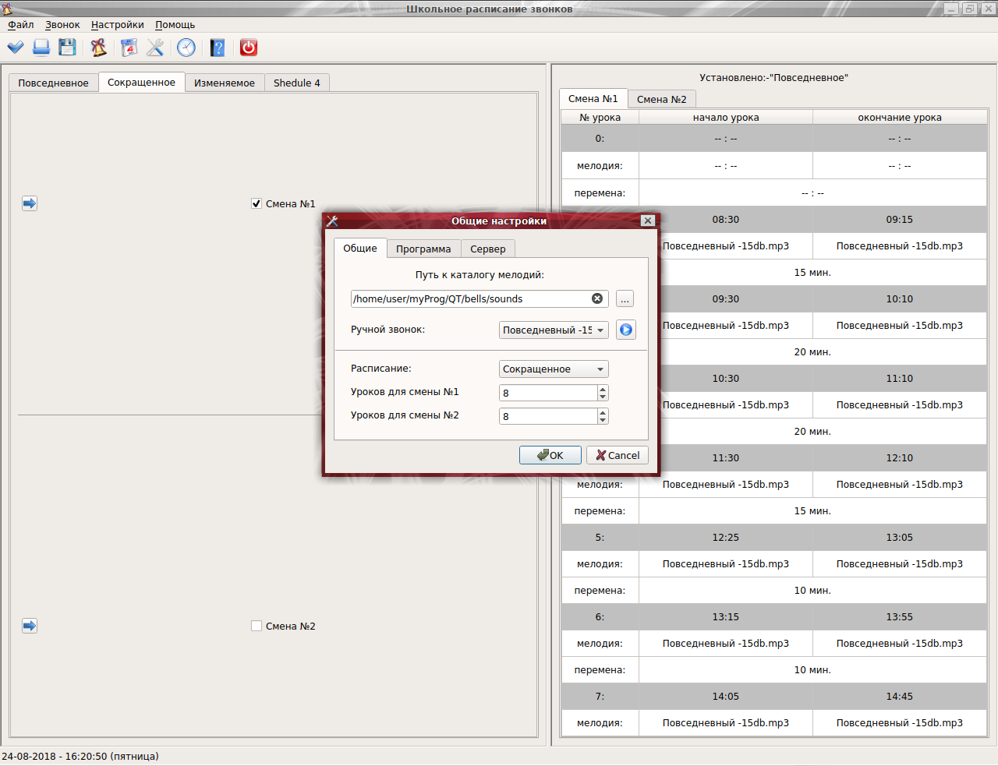Clear the melody folder path field
Screen dimensions: 998x766
tap(597, 298)
